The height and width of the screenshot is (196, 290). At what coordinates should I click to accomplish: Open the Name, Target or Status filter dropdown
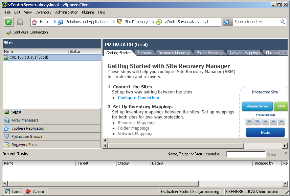pyautogui.click(x=223, y=154)
